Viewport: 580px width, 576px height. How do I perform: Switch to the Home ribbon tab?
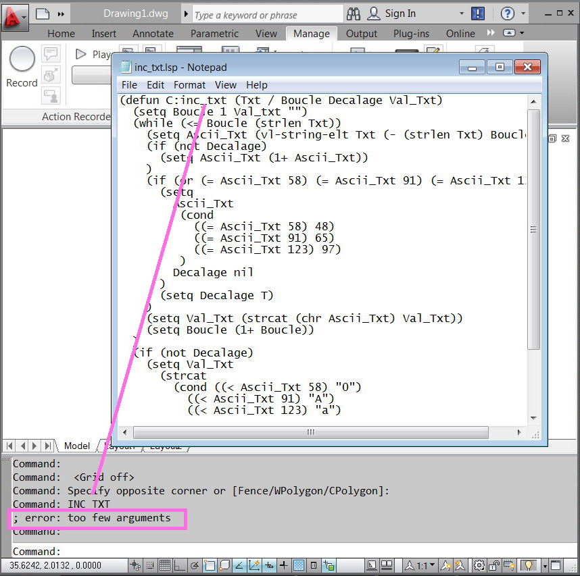[x=61, y=34]
